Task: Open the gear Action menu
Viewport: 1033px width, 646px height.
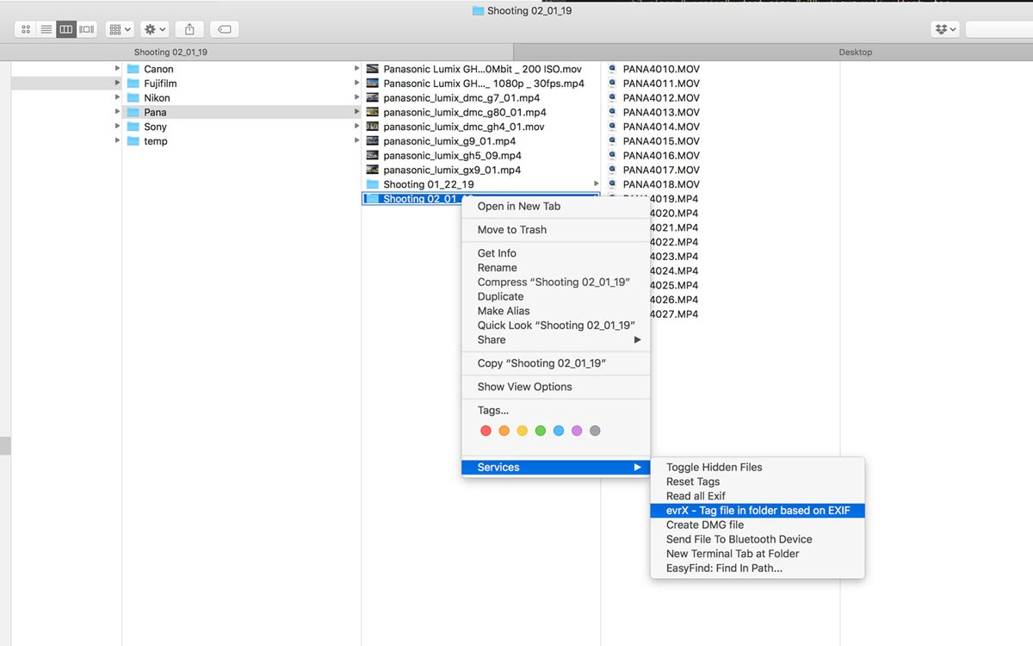Action: pyautogui.click(x=155, y=29)
